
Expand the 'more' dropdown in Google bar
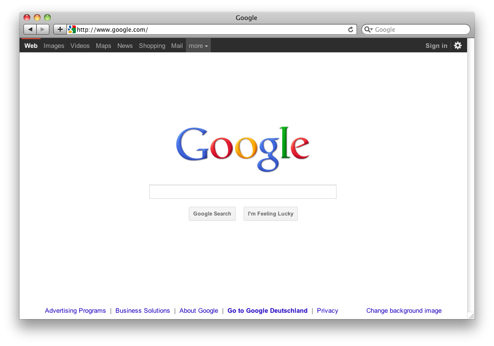pyautogui.click(x=198, y=46)
